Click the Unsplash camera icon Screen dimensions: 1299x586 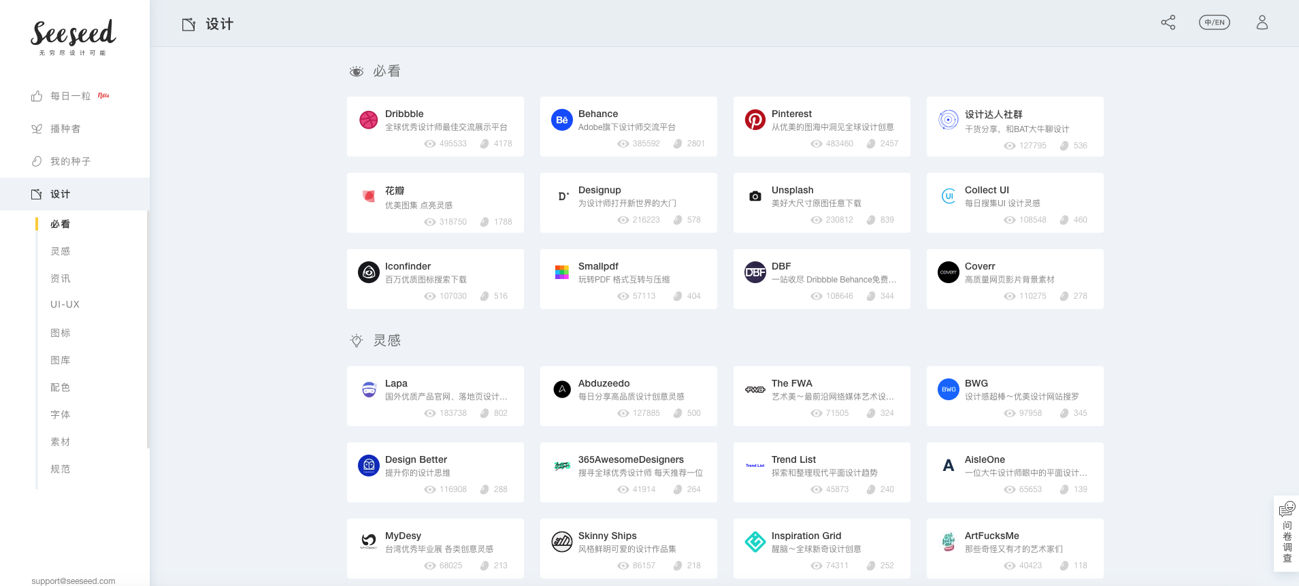pos(755,196)
